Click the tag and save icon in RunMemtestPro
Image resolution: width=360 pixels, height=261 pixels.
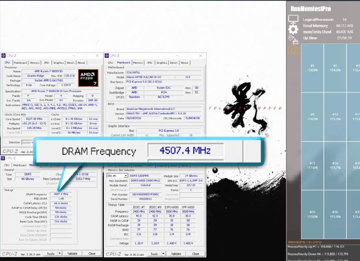(x=293, y=39)
